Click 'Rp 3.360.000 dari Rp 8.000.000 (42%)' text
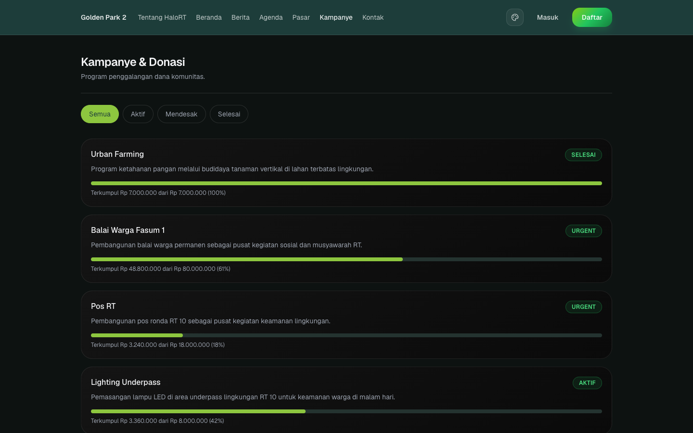The height and width of the screenshot is (433, 693). coord(172,421)
